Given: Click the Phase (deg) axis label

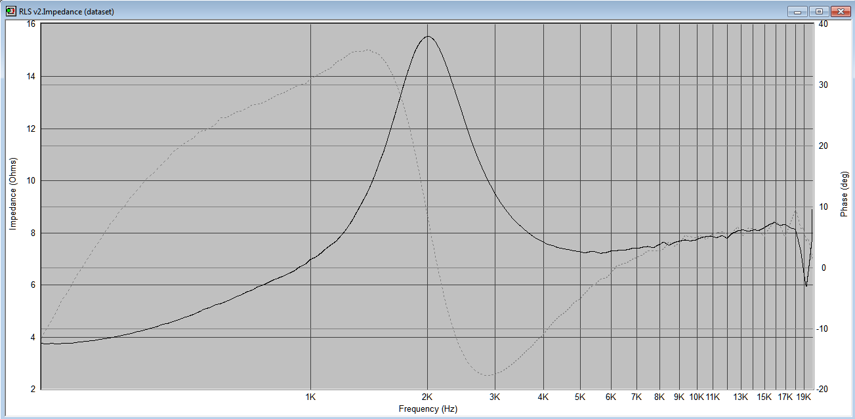Looking at the screenshot, I should coord(844,194).
